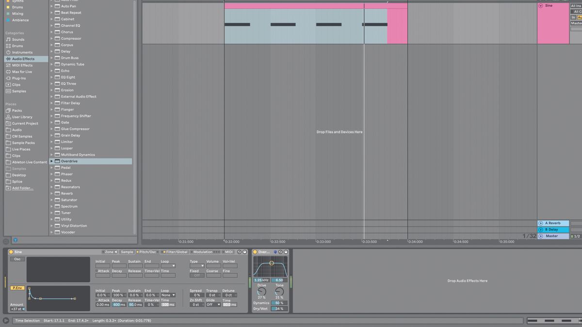This screenshot has height=327, width=582.
Task: Toggle the Overdrive device activator
Action: point(254,252)
